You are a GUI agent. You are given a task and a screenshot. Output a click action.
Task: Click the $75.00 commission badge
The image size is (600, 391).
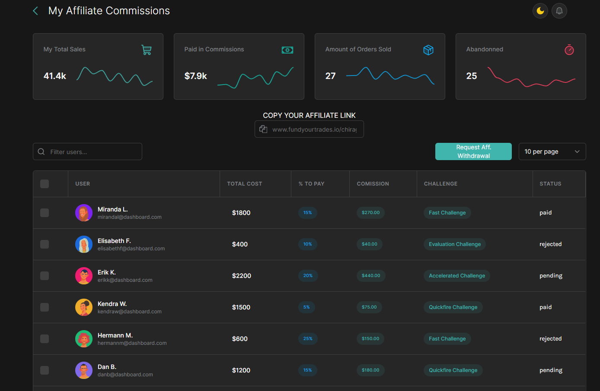pyautogui.click(x=369, y=307)
